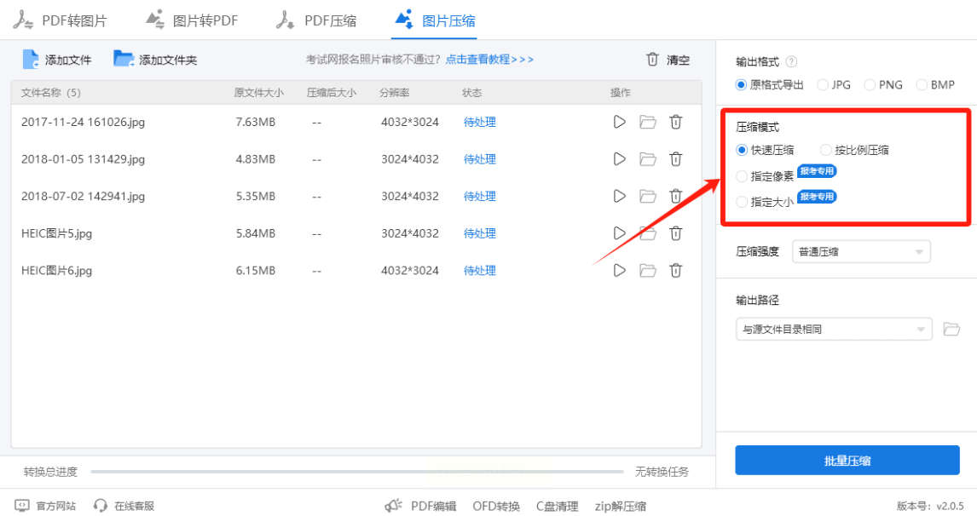Screen dimensions: 977x516
Task: Open output folder for 2017-11-24 161026.jpg
Action: point(648,122)
